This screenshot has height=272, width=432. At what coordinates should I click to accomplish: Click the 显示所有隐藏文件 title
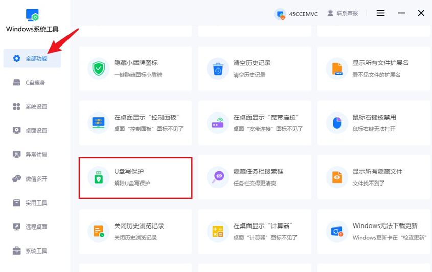pos(377,171)
